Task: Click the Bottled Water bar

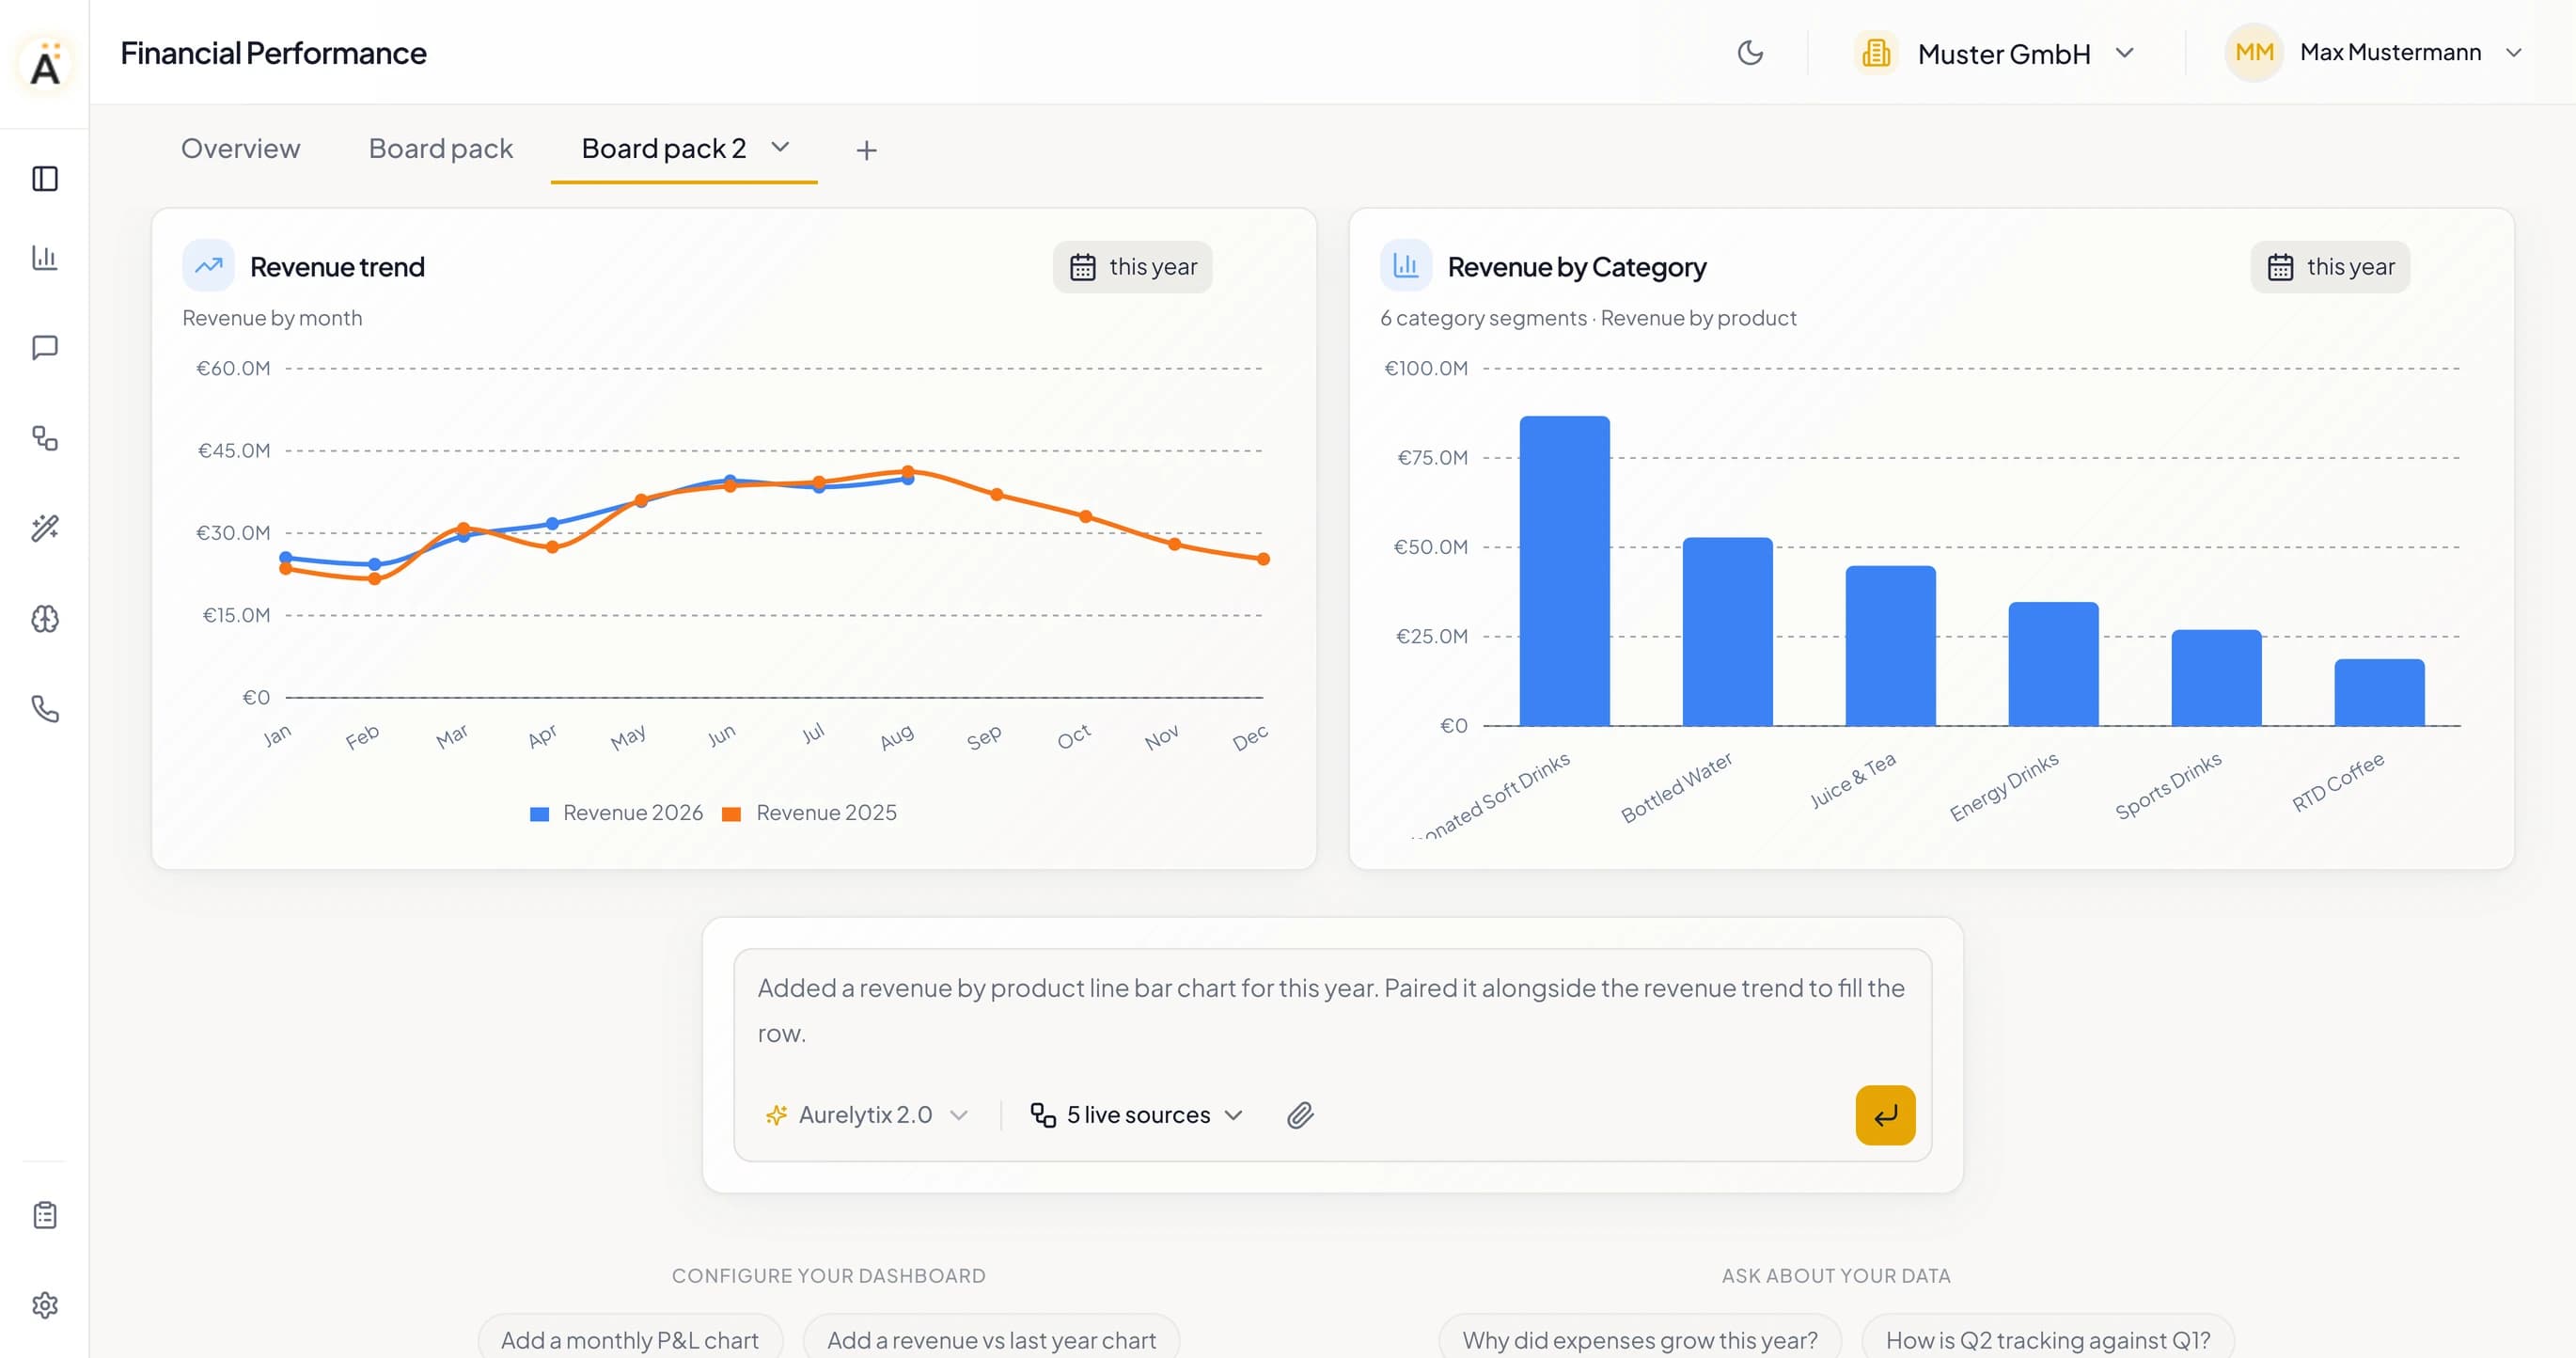Action: (x=1727, y=632)
